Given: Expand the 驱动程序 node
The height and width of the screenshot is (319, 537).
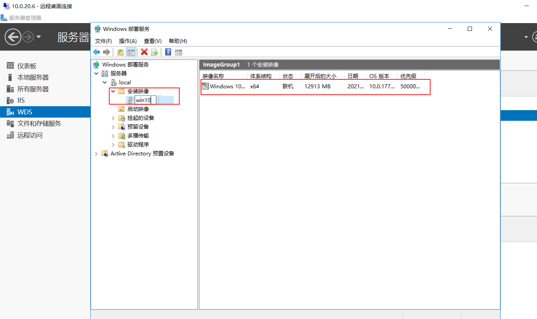Looking at the screenshot, I should pyautogui.click(x=113, y=145).
